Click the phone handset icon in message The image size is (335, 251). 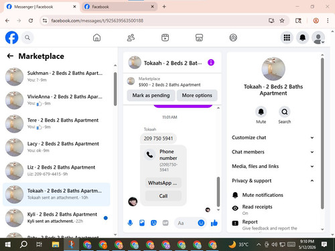149,155
